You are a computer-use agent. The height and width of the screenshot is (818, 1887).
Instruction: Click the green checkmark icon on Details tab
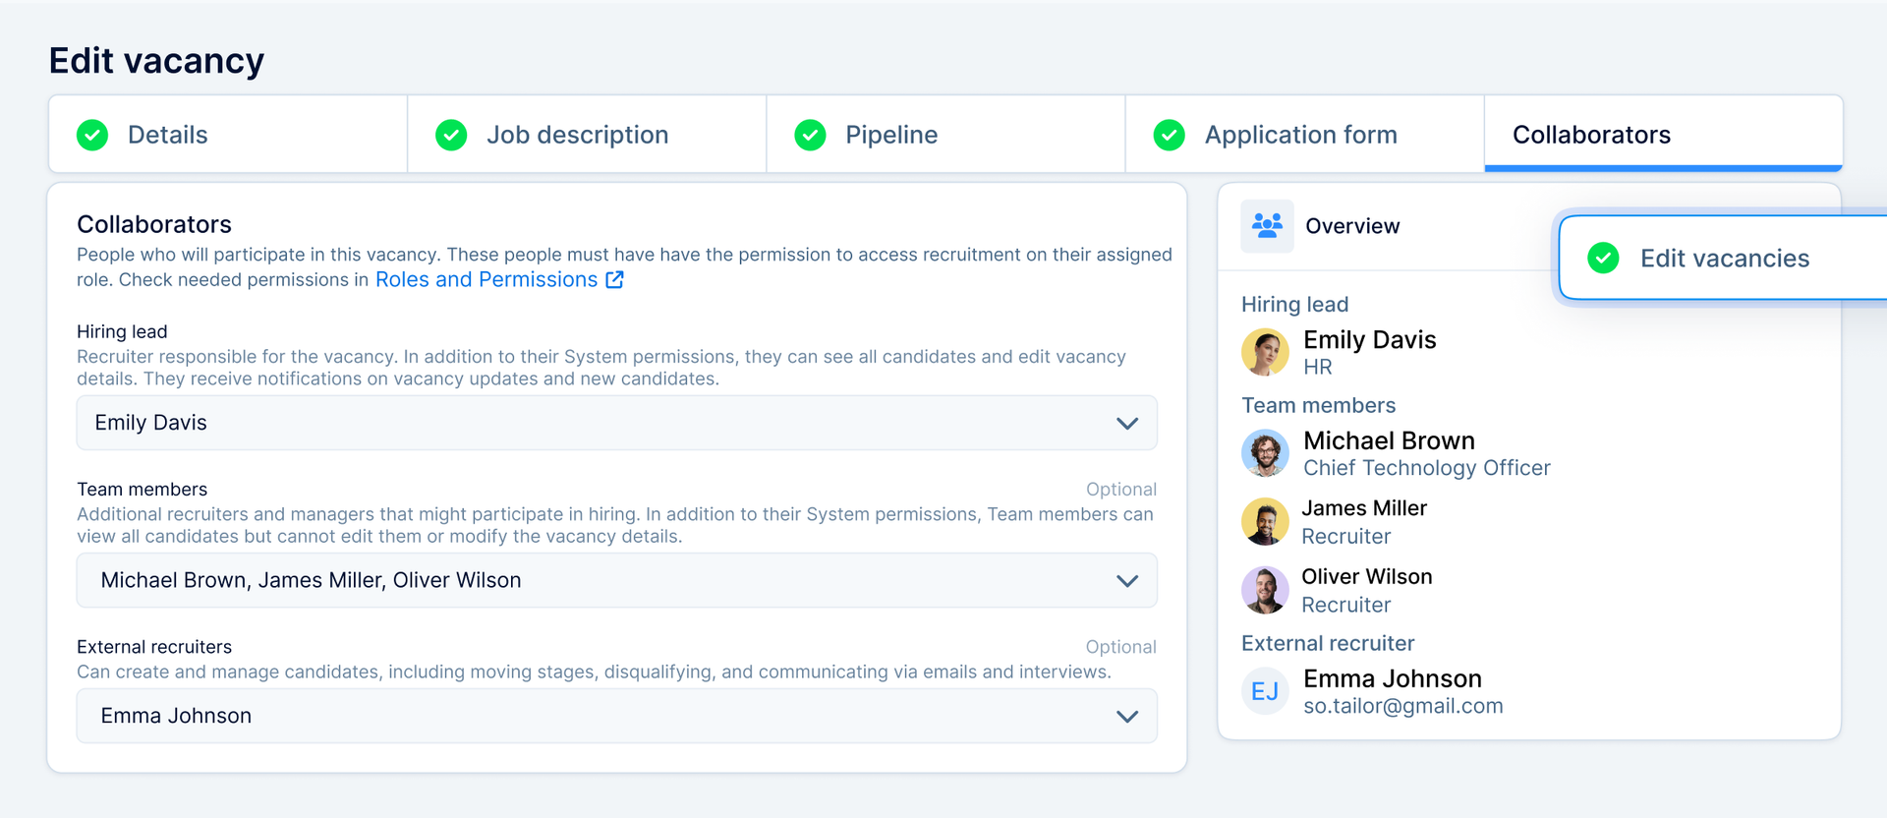92,135
